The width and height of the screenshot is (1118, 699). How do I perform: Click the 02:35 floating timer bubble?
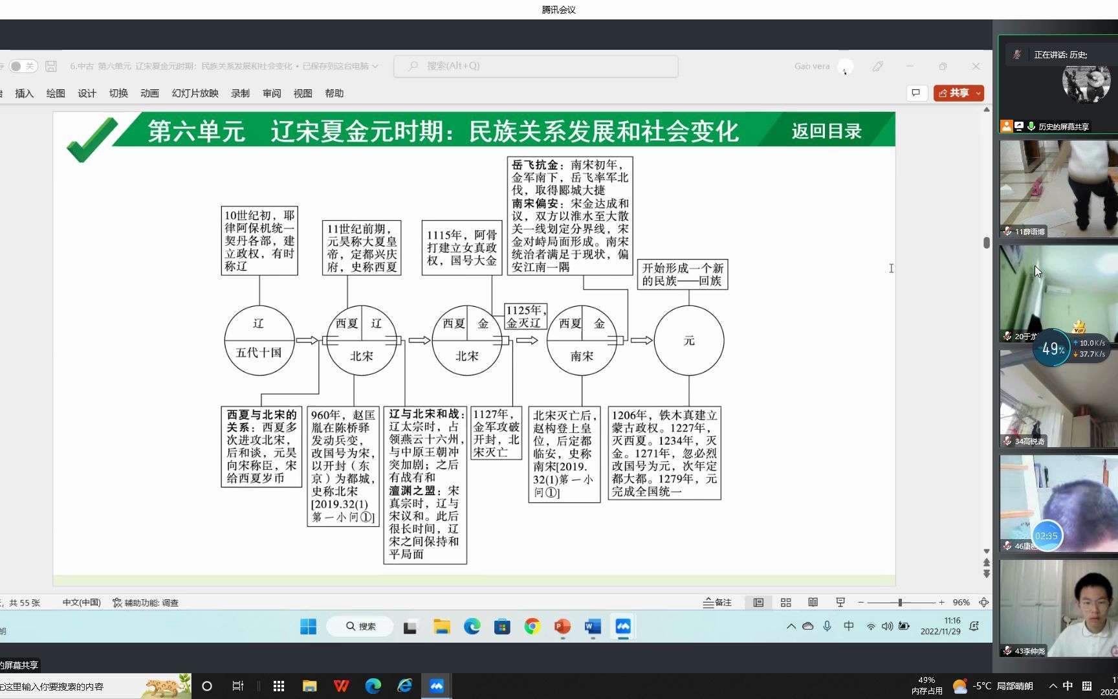(1046, 536)
